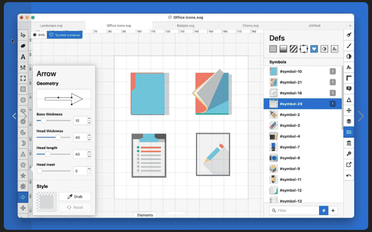Open the Library building panel
The image size is (372, 232).
click(x=349, y=143)
